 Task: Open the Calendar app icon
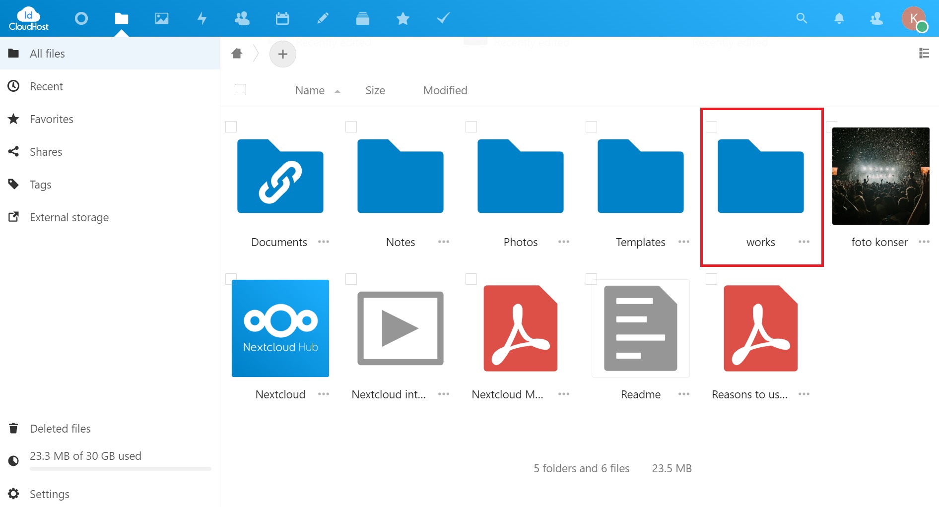[282, 18]
